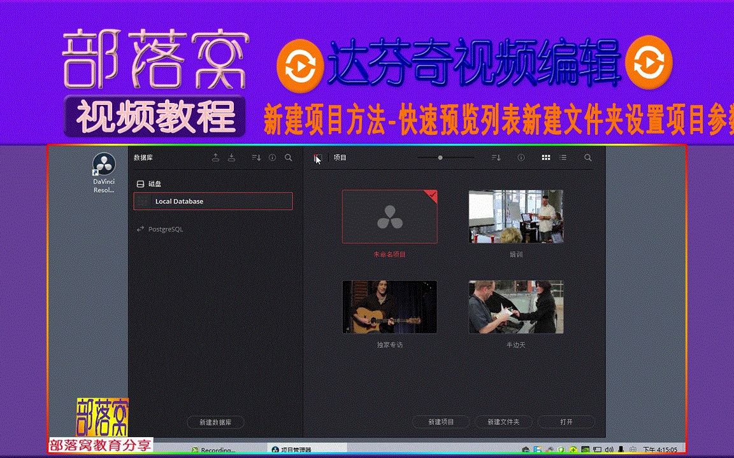Select the export database backup icon
This screenshot has height=458, width=734.
click(x=216, y=157)
